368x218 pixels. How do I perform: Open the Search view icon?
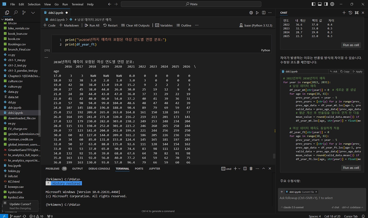click(x=16, y=13)
